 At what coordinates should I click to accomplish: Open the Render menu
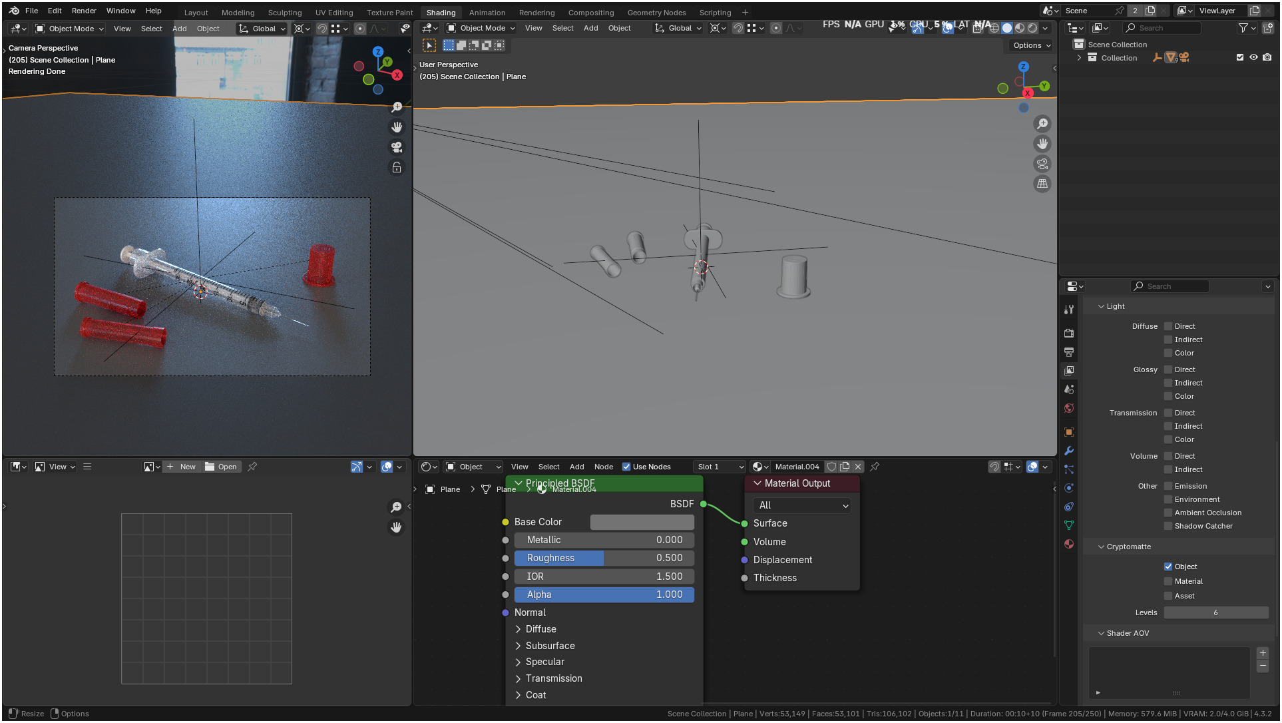pos(84,11)
